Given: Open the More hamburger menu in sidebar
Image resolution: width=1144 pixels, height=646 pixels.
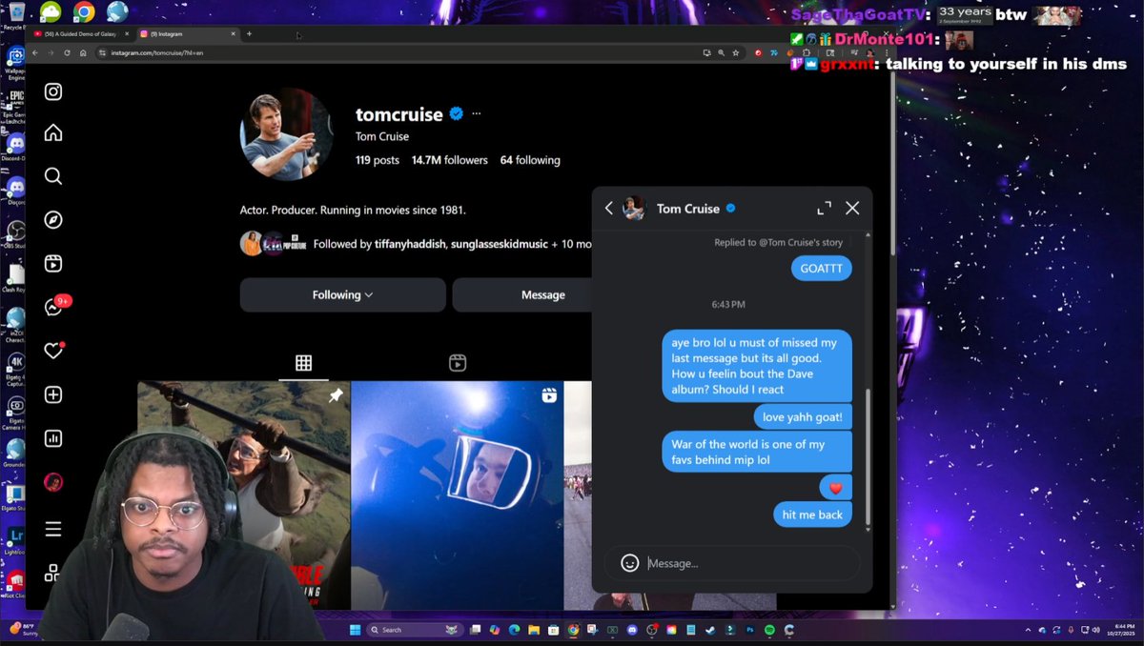Looking at the screenshot, I should (53, 529).
